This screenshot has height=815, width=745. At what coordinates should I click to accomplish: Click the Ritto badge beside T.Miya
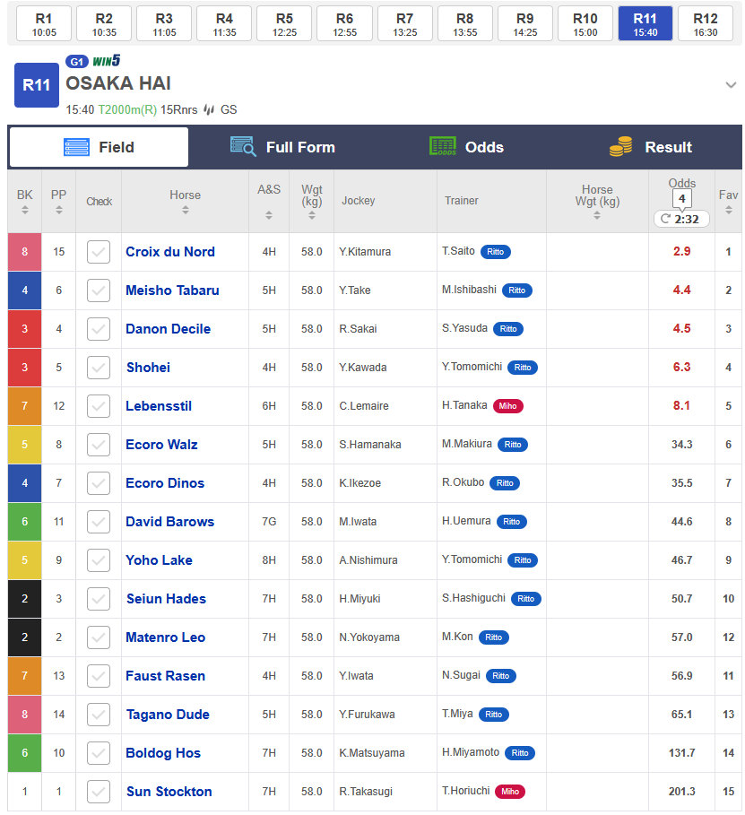pyautogui.click(x=493, y=715)
